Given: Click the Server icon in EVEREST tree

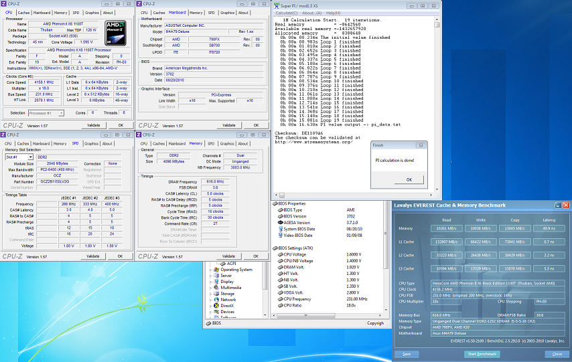Looking at the screenshot, I should [216, 276].
